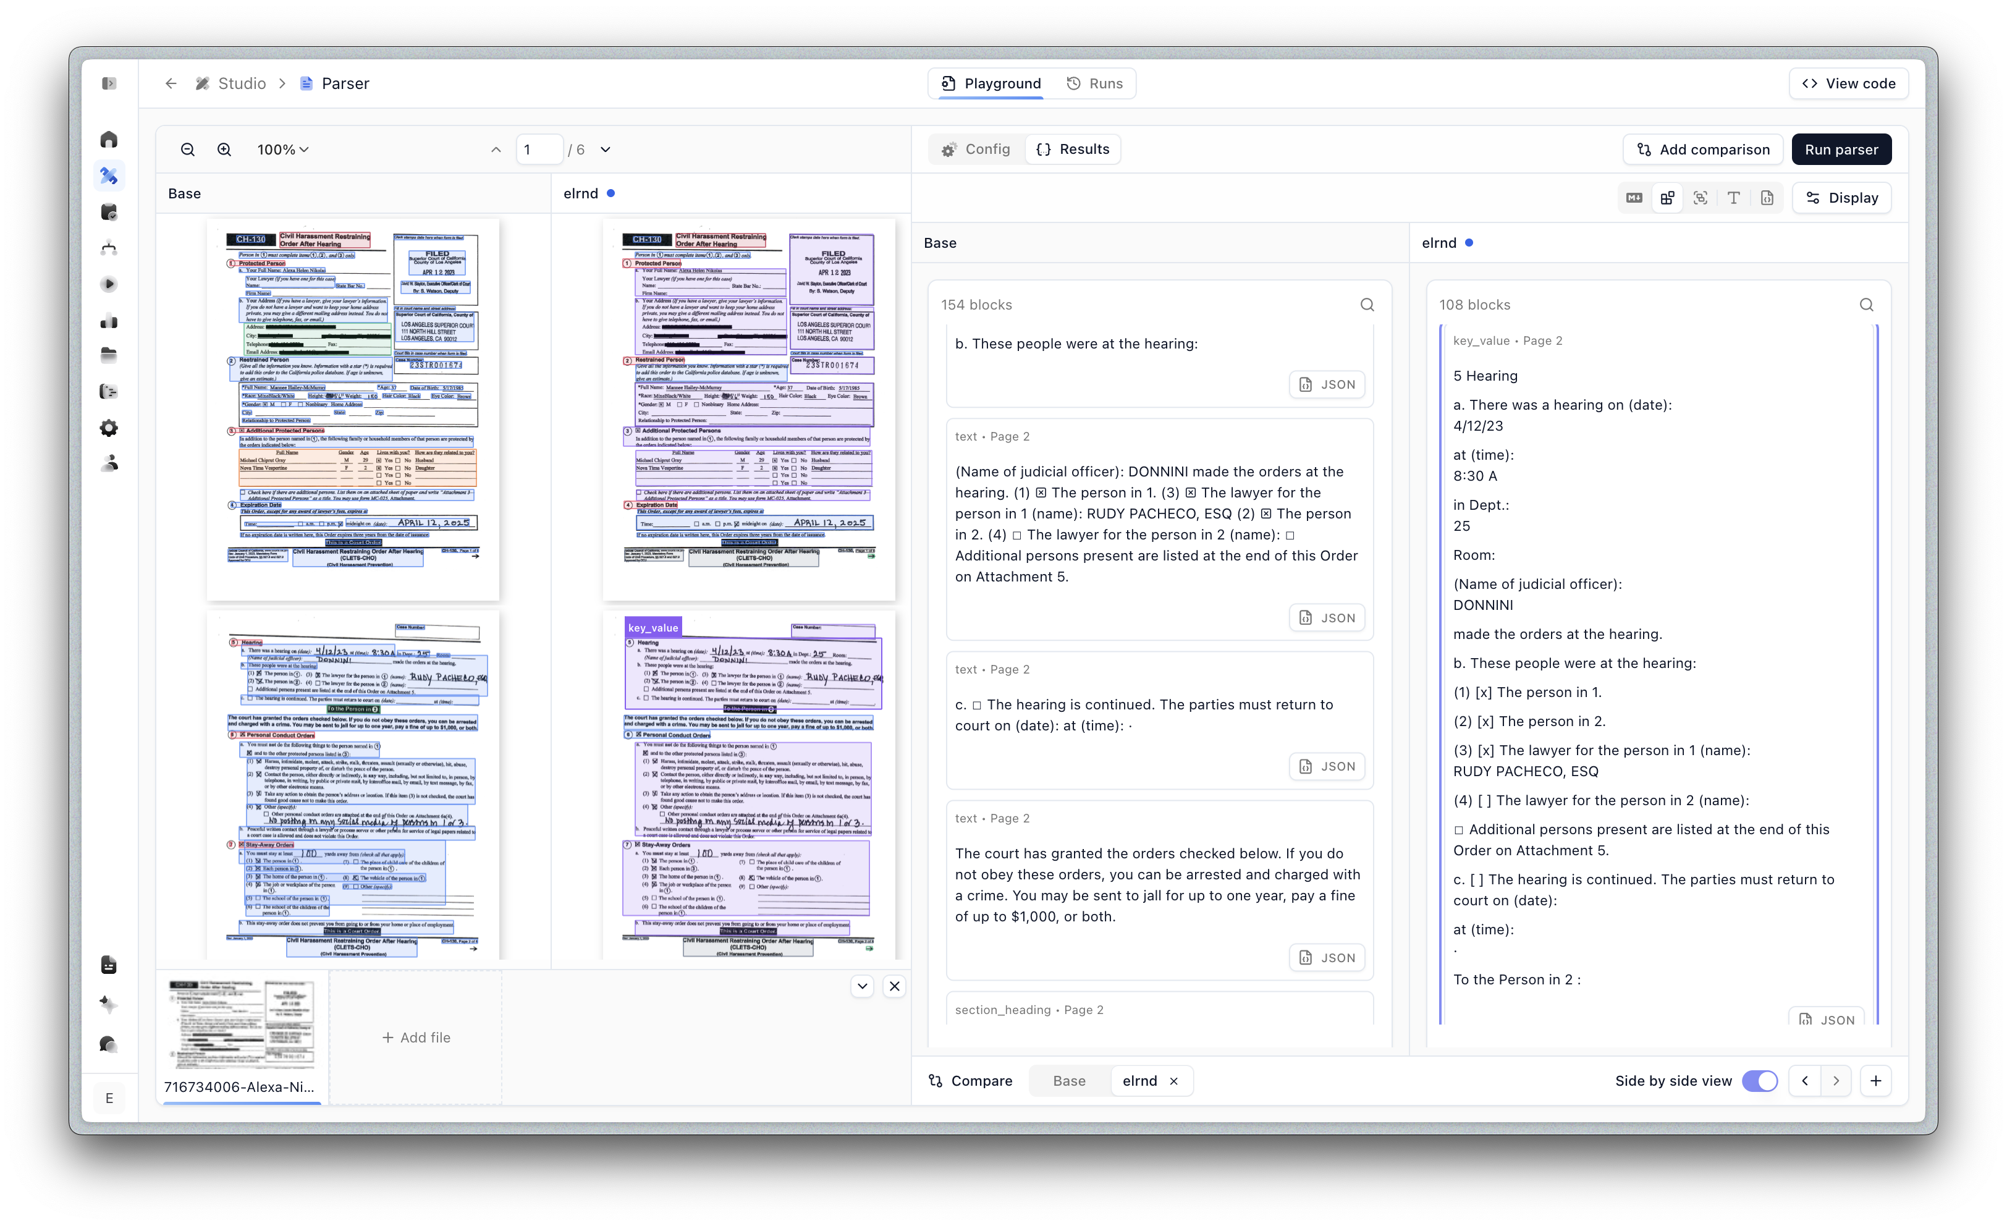Viewport: 2007px width, 1226px height.
Task: Switch to the Playground tab
Action: [991, 83]
